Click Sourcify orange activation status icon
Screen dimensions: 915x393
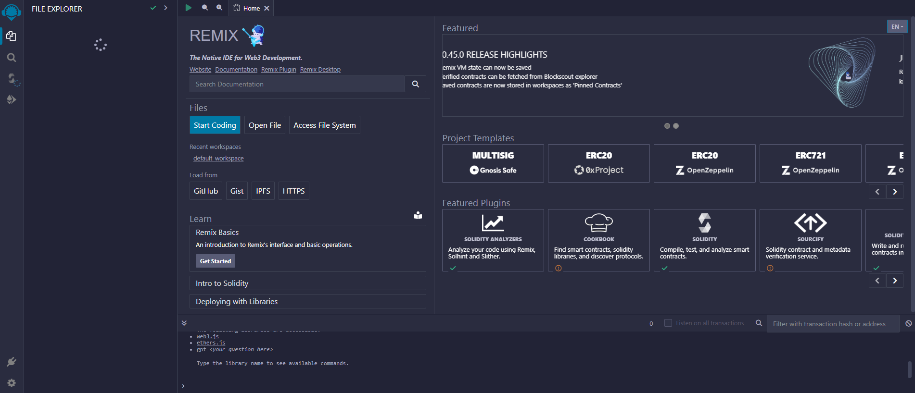point(770,268)
